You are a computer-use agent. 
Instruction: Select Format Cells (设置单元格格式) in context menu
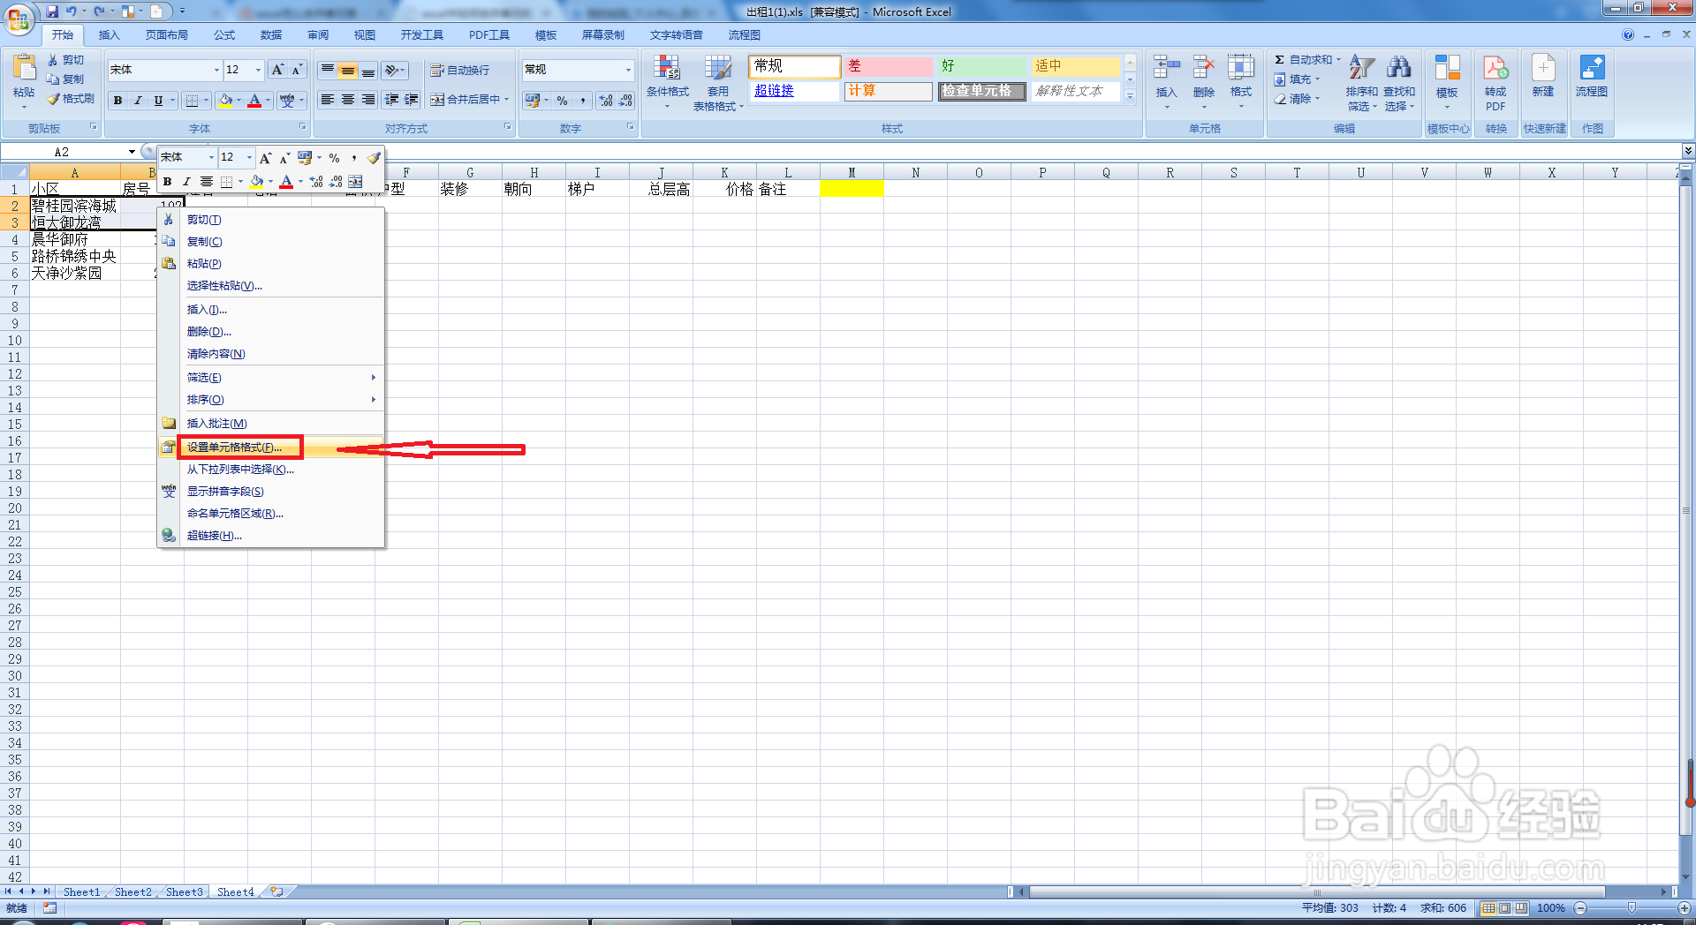[271, 447]
